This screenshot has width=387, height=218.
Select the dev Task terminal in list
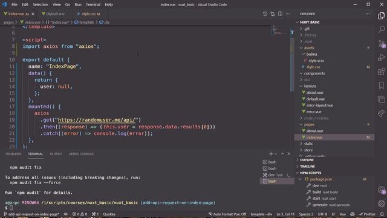[277, 175]
